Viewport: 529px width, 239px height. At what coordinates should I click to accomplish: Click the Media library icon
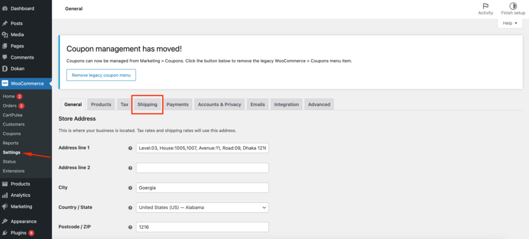click(5, 35)
